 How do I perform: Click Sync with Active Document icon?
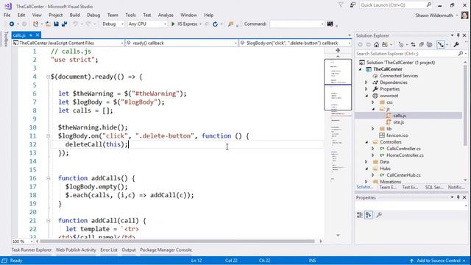tap(414, 44)
